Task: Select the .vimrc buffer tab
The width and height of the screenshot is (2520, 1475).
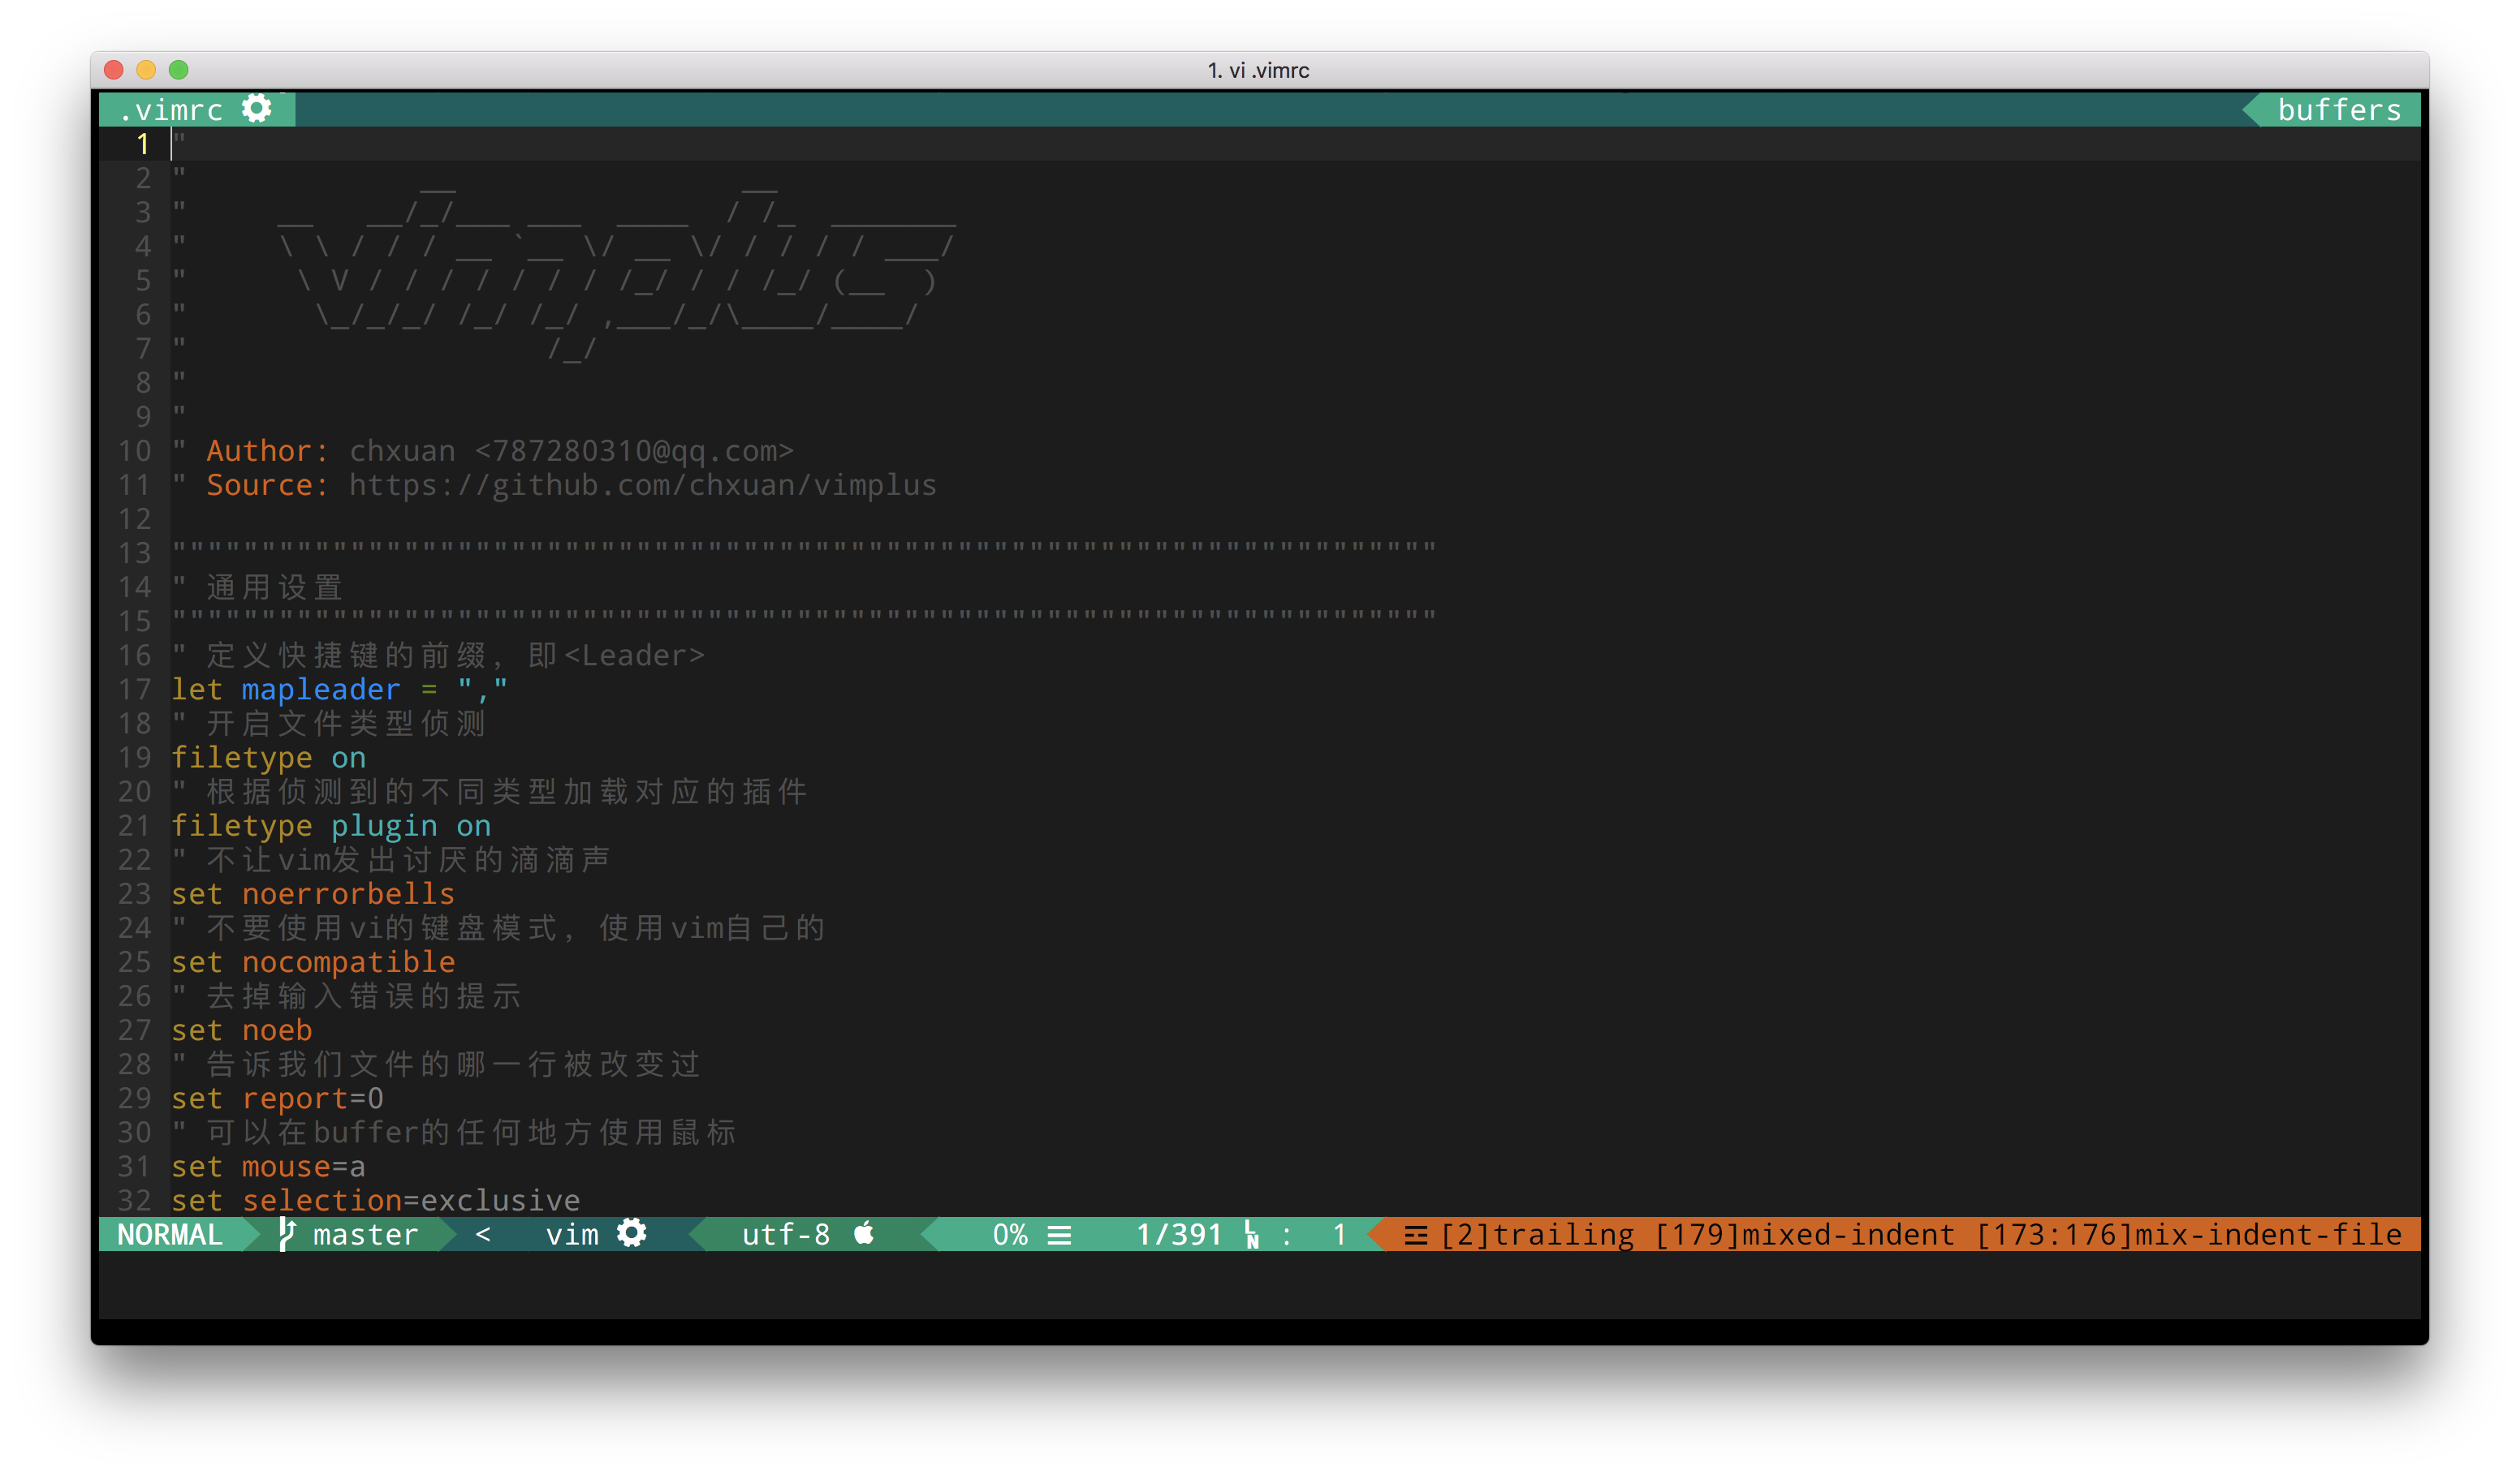Action: [172, 110]
